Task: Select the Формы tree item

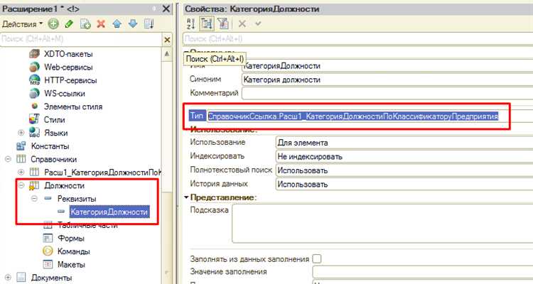Action: pos(70,239)
